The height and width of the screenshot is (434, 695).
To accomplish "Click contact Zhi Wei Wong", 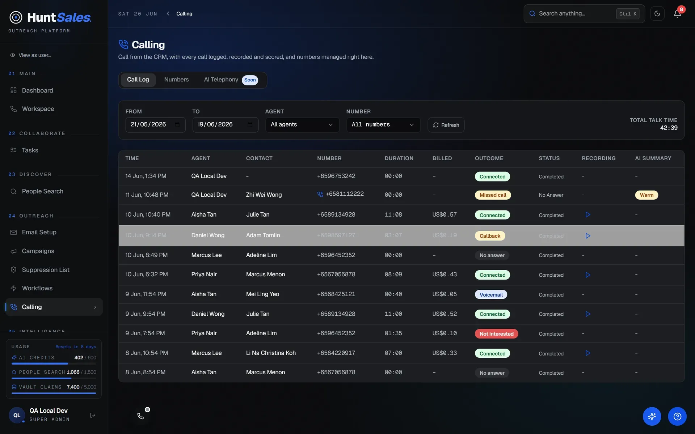I will pyautogui.click(x=264, y=195).
